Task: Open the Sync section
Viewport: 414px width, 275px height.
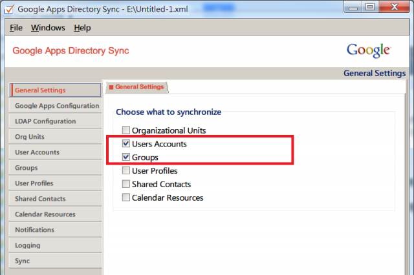Action: 55,261
